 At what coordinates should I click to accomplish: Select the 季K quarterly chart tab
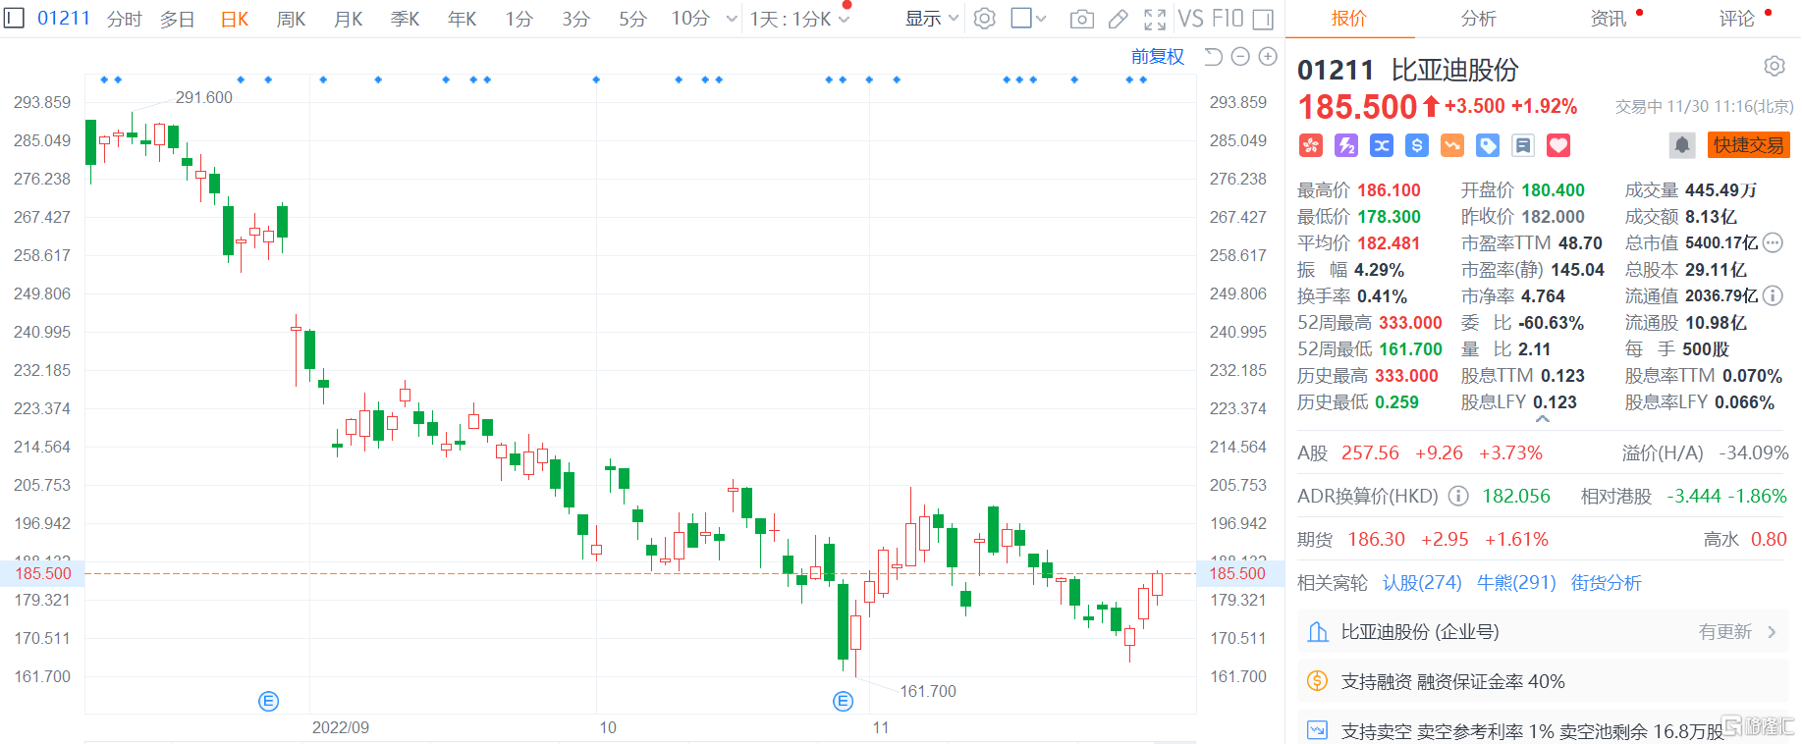(406, 19)
